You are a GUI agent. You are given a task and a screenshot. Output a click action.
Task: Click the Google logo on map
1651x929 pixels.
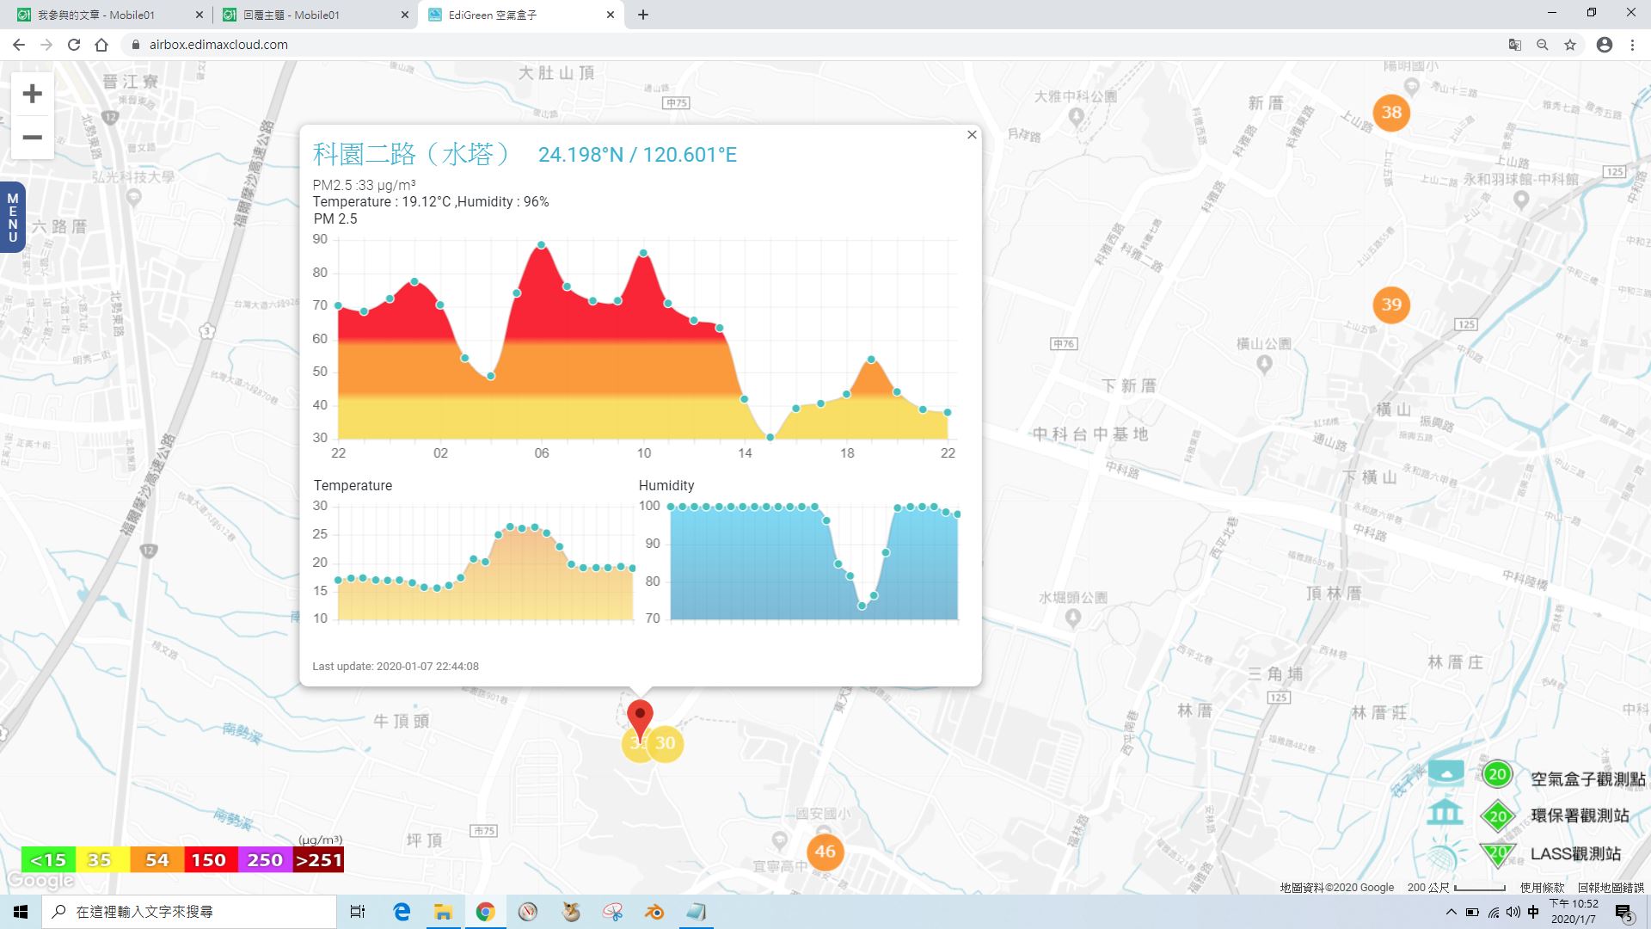[x=40, y=882]
